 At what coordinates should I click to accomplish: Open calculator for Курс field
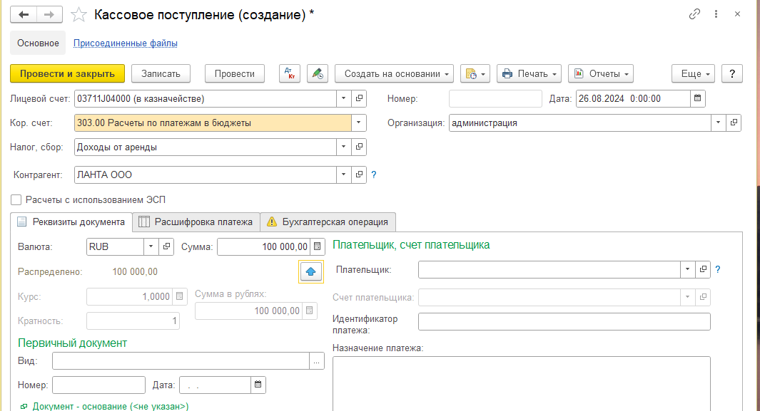[x=179, y=296]
